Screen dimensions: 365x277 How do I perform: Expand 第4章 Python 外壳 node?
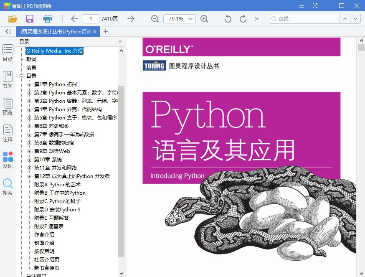pyautogui.click(x=29, y=109)
